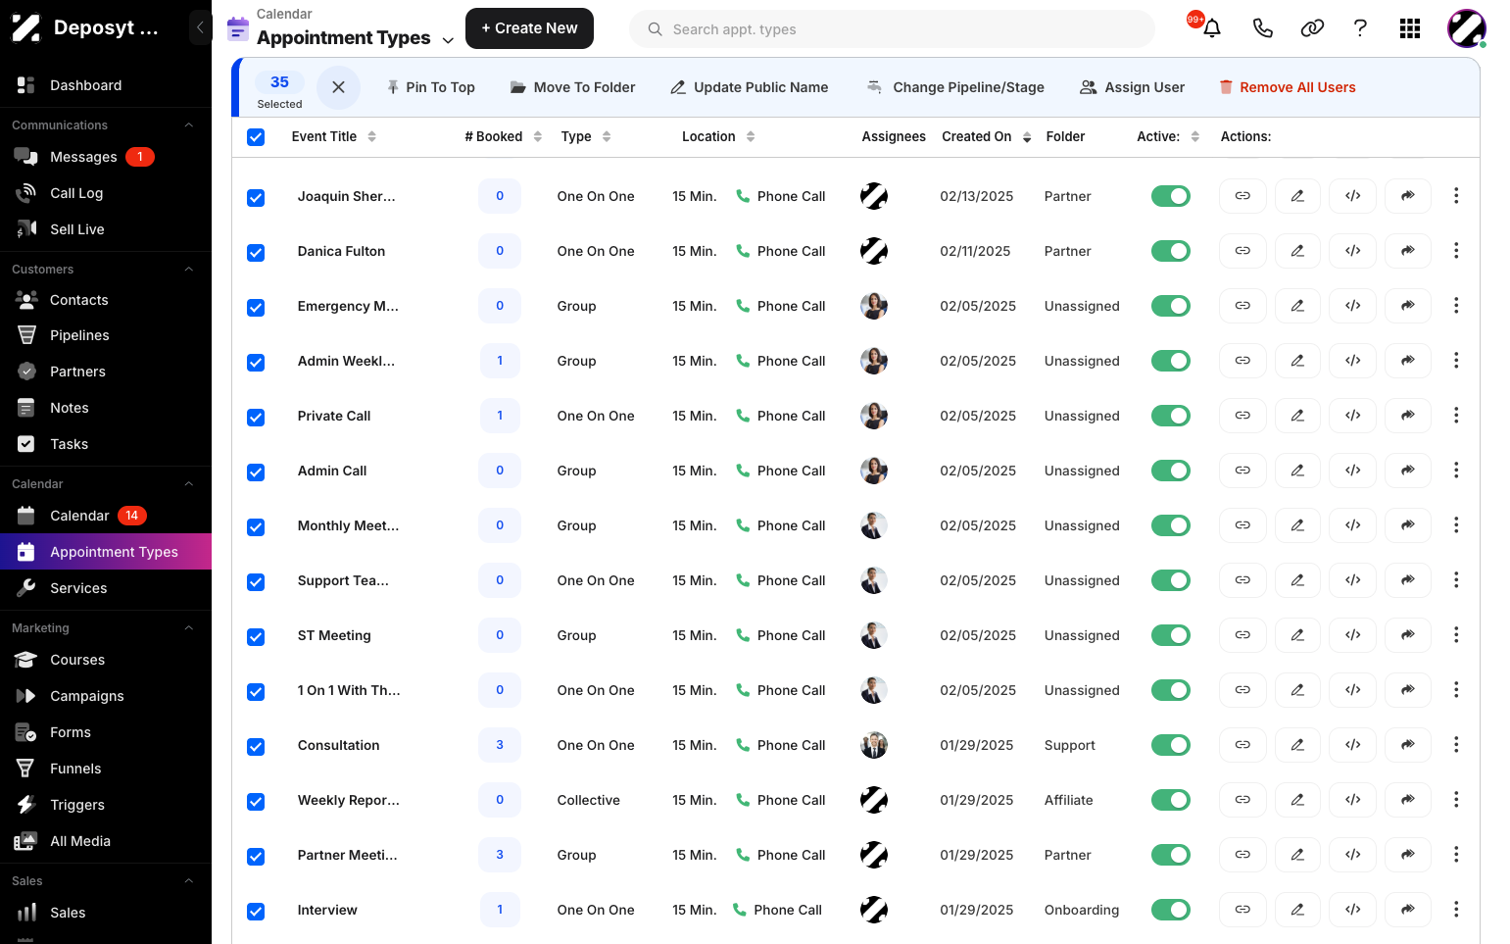
Task: Share icon for Private Call row
Action: [1408, 416]
